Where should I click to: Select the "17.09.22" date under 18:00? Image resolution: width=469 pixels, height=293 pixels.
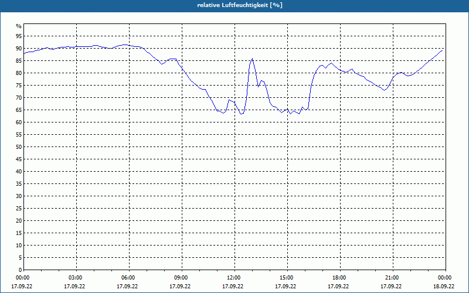pos(338,287)
